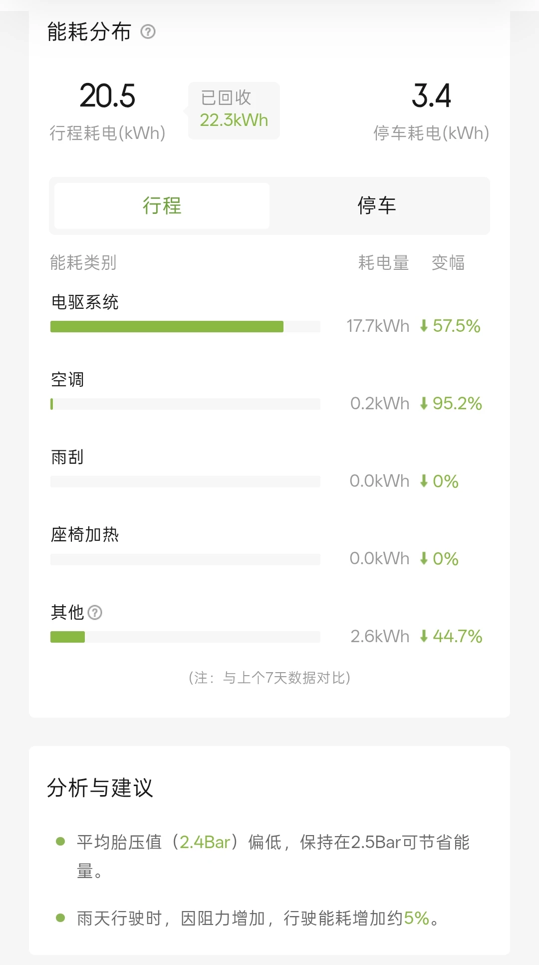The image size is (539, 965).
Task: Tap down arrow in 座椅加热 row
Action: pyautogui.click(x=424, y=559)
